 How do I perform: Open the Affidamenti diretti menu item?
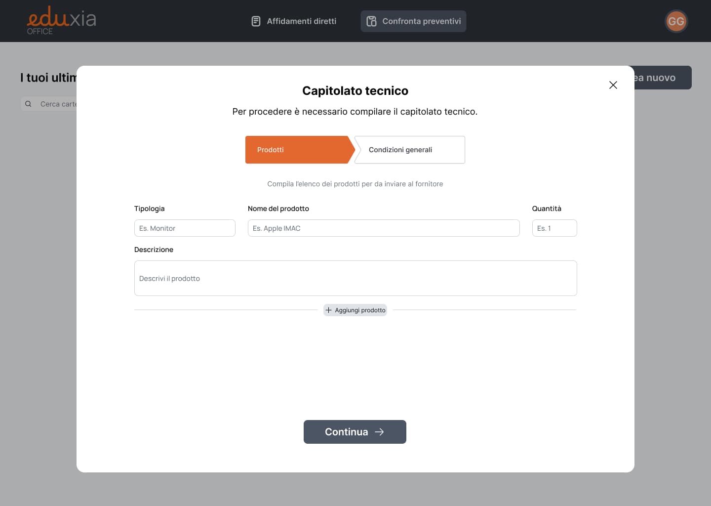302,21
